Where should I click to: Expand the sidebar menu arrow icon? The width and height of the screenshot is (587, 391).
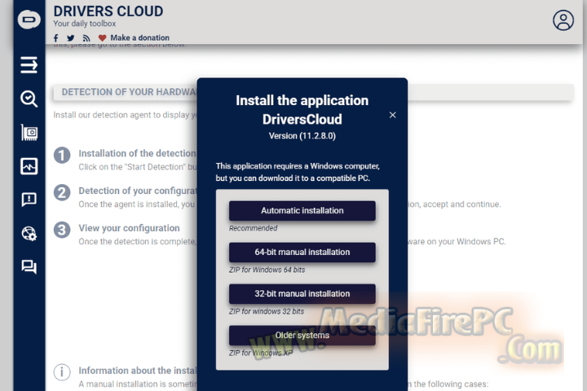tap(29, 64)
